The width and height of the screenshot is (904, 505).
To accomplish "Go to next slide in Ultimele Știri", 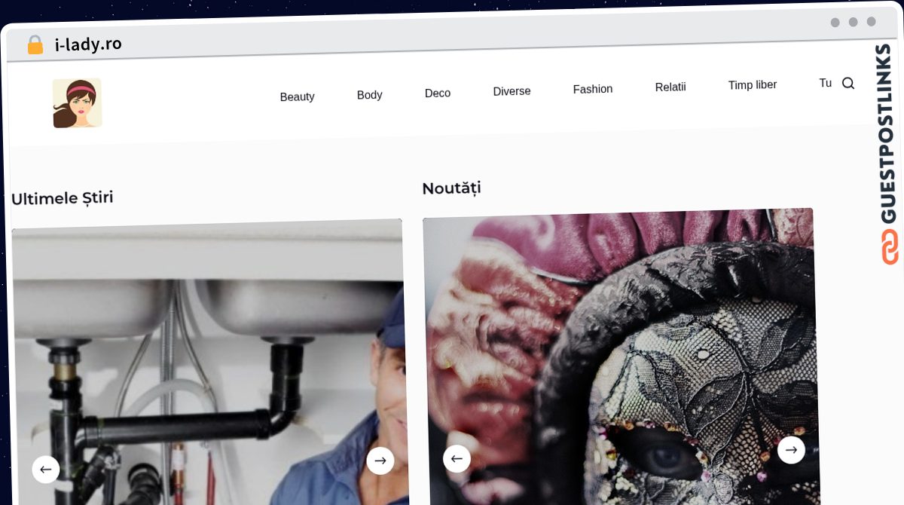I will [380, 461].
